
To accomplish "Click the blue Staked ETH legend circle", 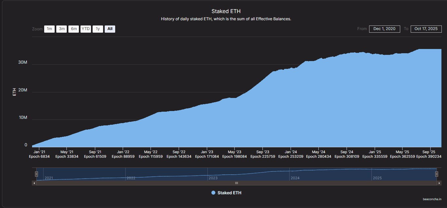I will (213, 193).
